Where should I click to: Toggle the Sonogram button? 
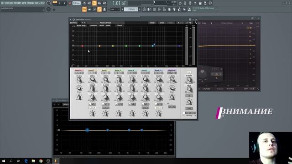click(x=120, y=26)
